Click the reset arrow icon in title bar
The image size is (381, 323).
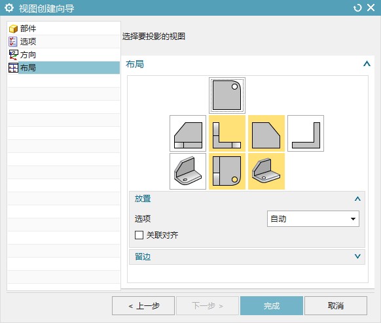pos(357,8)
